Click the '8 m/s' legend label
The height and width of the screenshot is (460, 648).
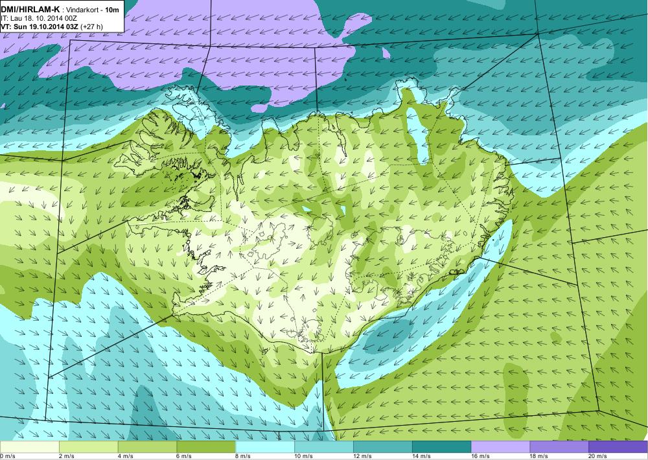click(x=243, y=456)
